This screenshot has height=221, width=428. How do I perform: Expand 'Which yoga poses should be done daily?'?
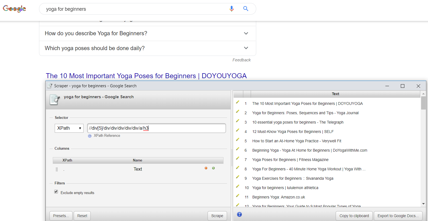point(246,48)
